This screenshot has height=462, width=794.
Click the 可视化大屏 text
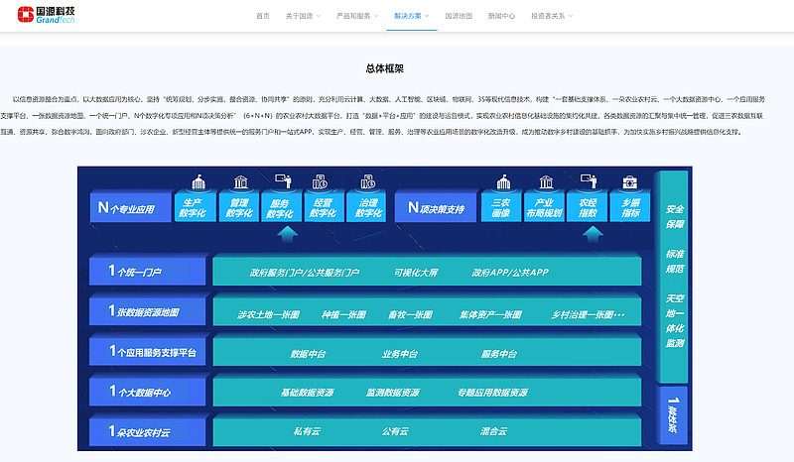416,273
